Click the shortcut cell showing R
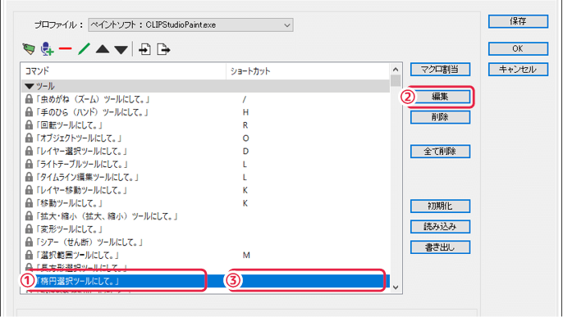 pyautogui.click(x=245, y=125)
